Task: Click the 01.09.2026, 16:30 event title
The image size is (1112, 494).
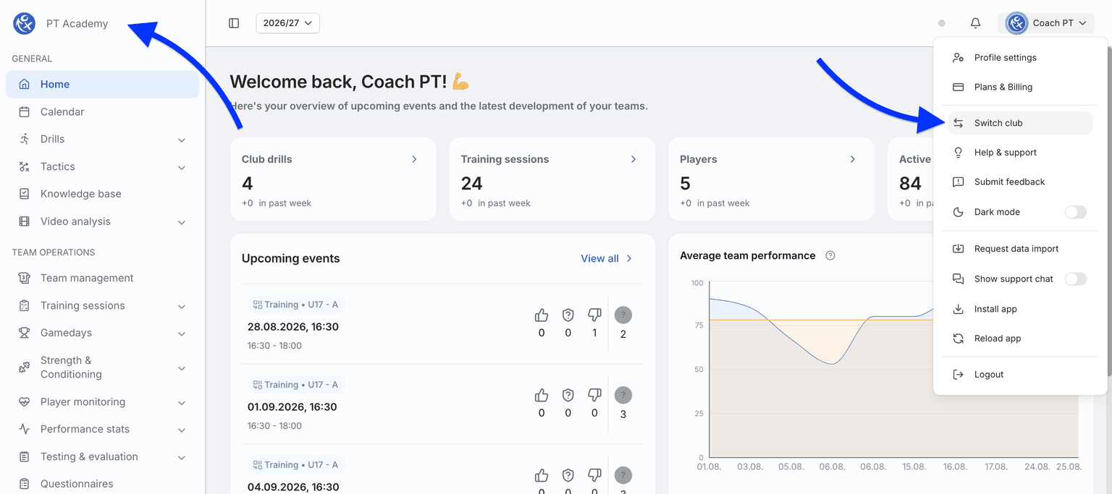Action: [292, 406]
